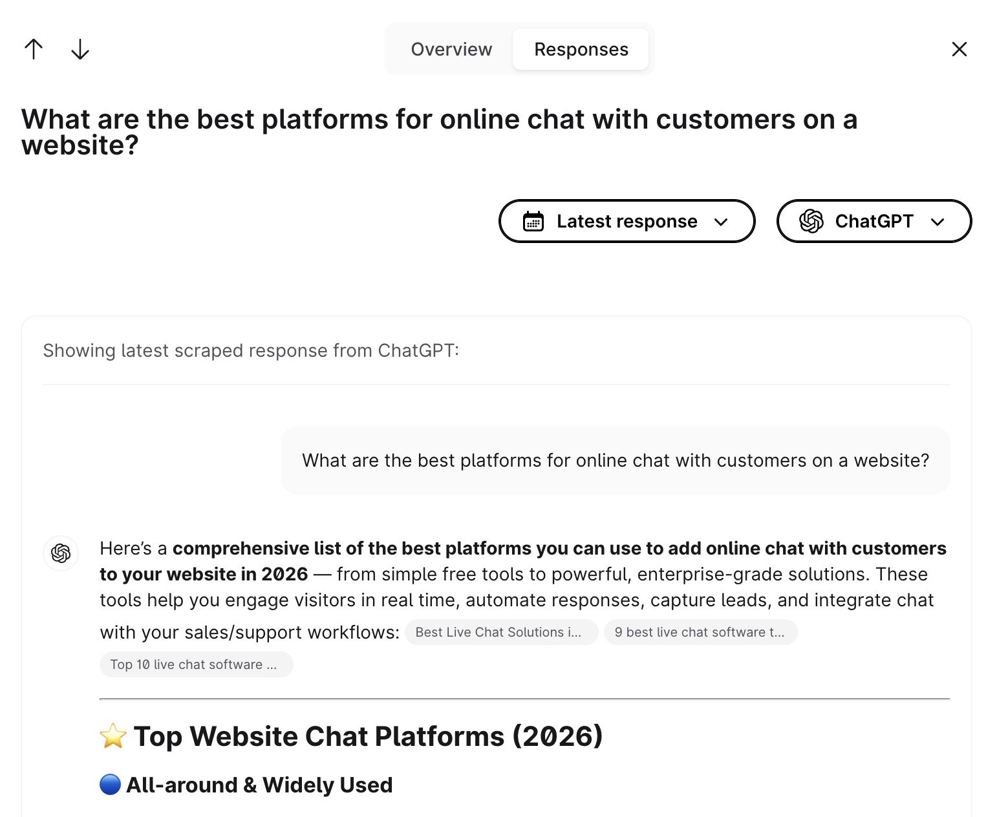
Task: Close the response panel
Action: [959, 49]
